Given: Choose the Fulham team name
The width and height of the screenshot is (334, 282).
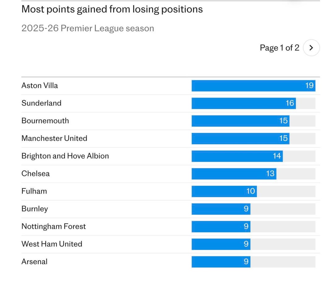Looking at the screenshot, I should click(34, 191).
